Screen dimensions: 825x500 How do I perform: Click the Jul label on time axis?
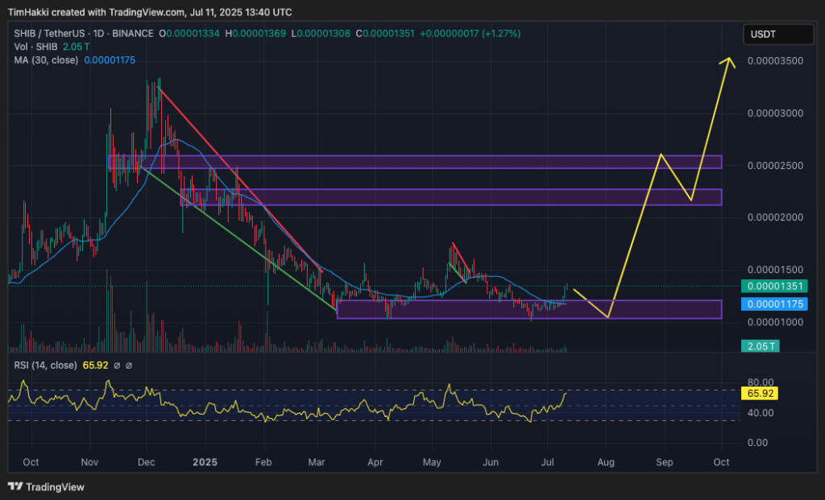point(548,462)
